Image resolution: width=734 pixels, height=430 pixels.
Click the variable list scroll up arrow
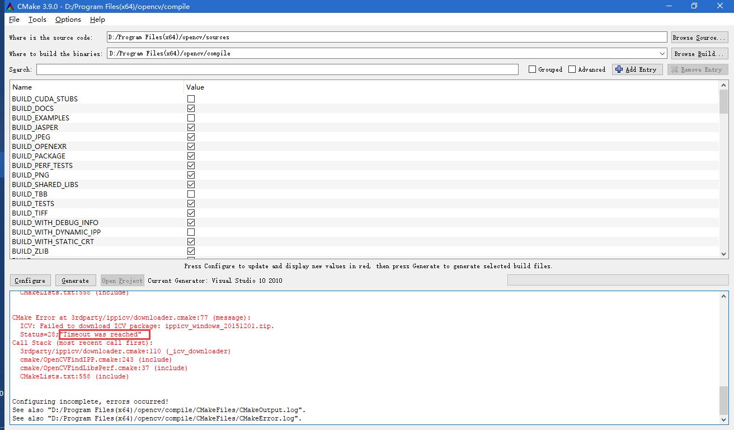[x=724, y=85]
